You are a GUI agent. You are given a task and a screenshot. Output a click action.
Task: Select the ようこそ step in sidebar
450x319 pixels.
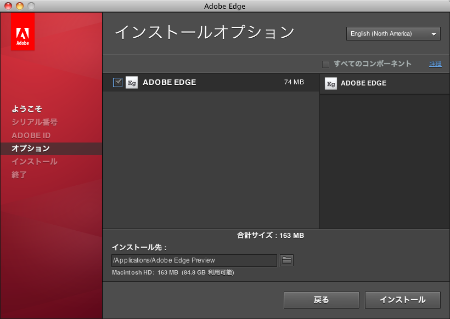click(x=27, y=109)
